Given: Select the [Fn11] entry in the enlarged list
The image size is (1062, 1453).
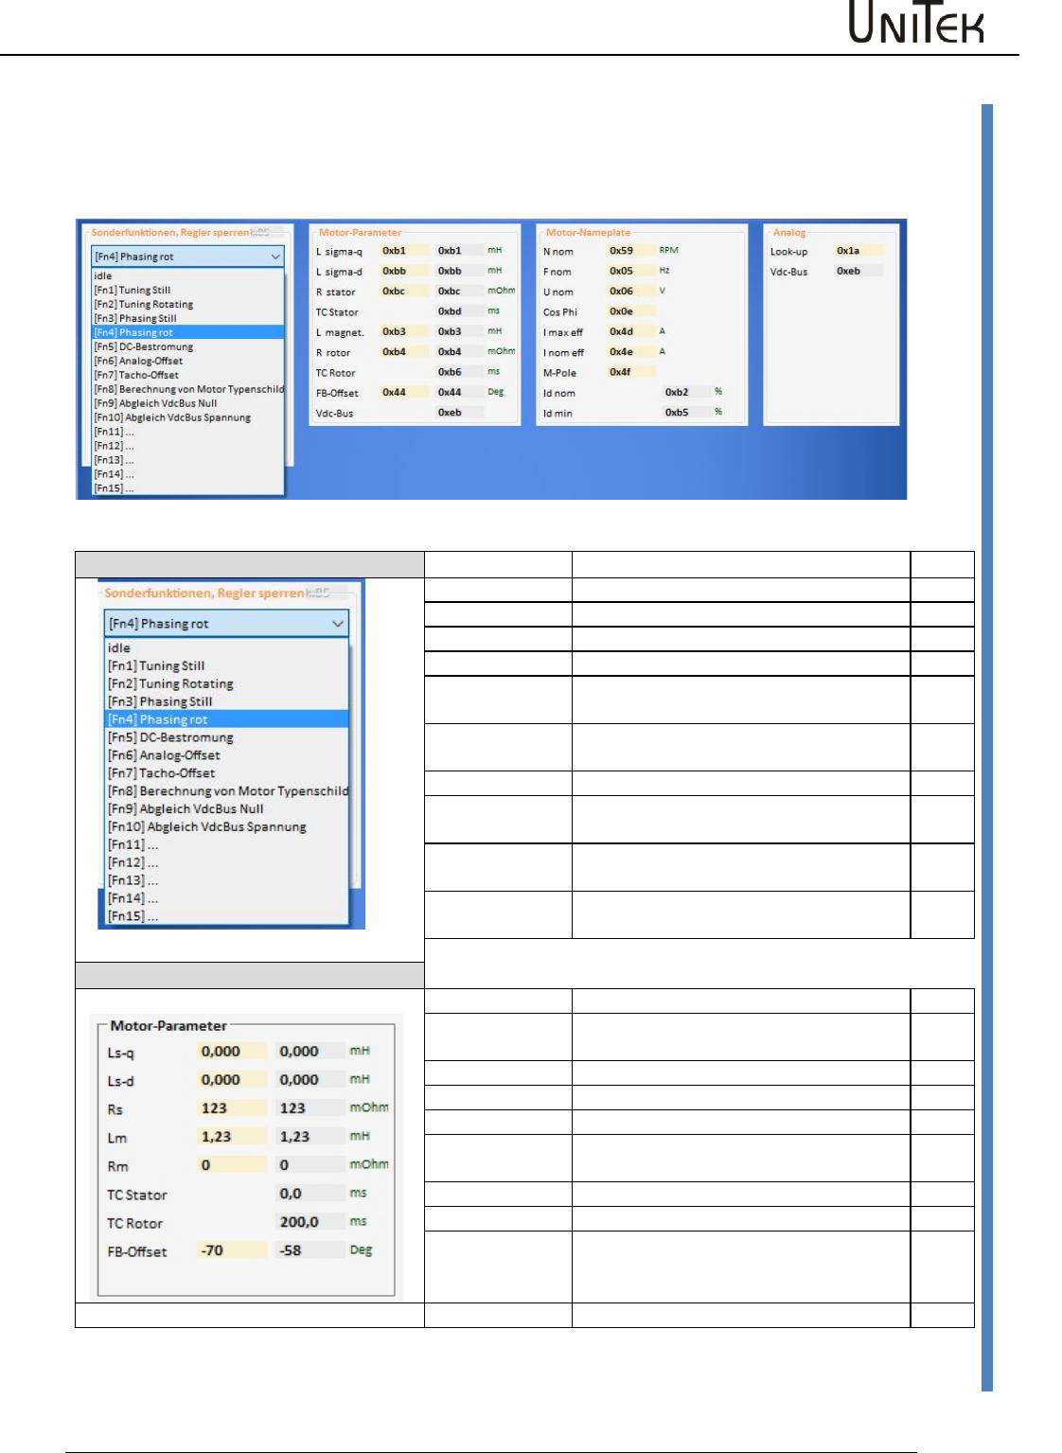Looking at the screenshot, I should [226, 845].
